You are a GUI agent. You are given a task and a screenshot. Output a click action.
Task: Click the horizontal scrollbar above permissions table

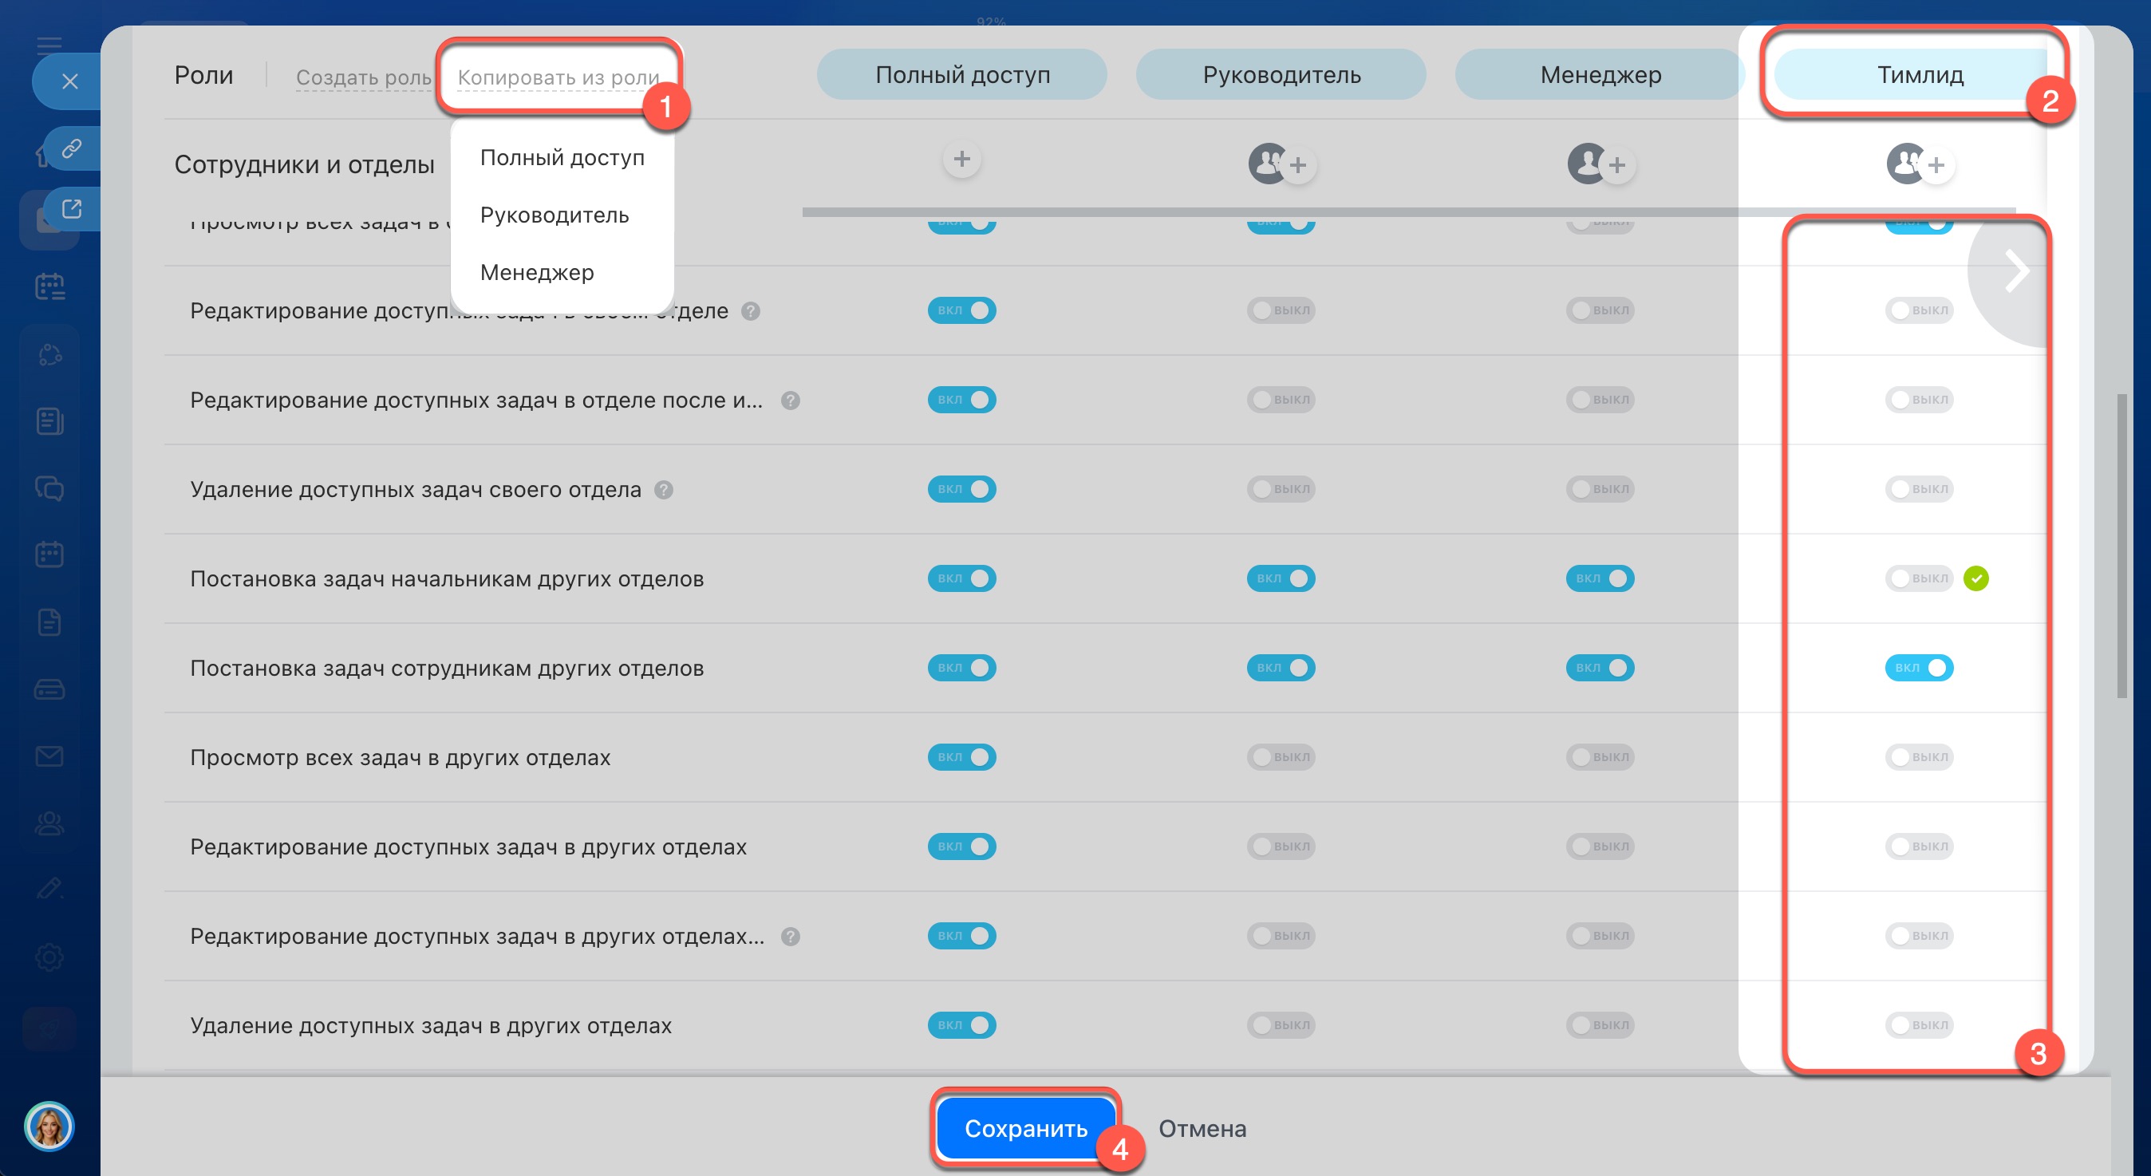[x=1408, y=212]
